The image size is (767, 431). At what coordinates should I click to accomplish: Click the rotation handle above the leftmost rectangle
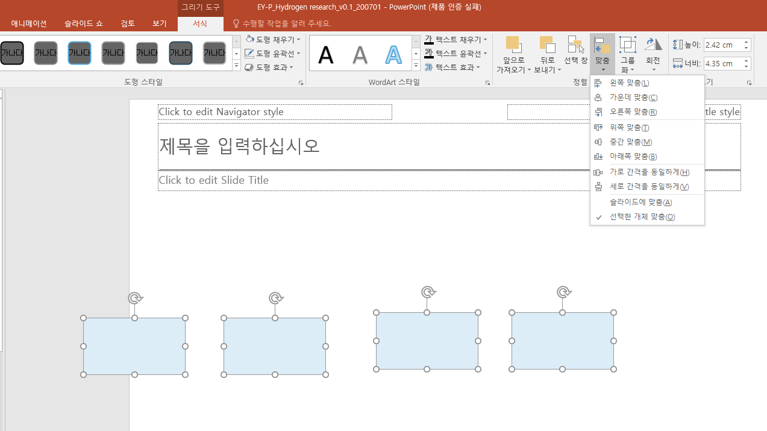click(136, 298)
